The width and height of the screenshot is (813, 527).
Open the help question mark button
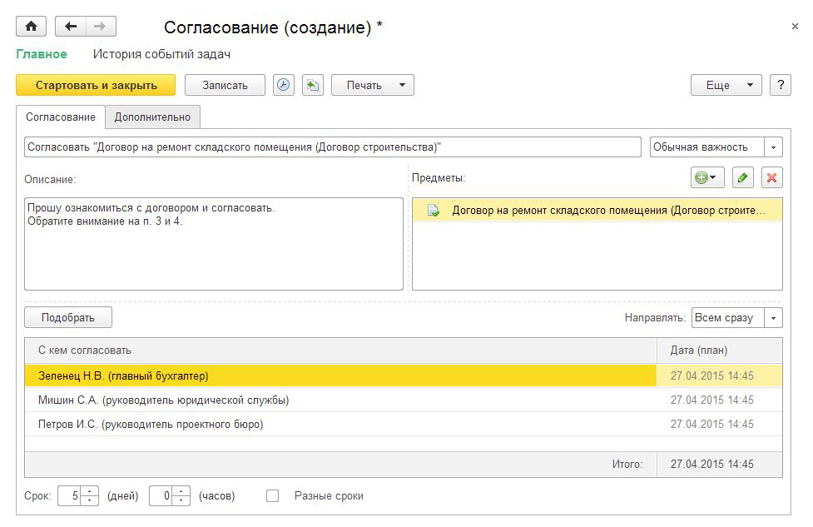(781, 85)
